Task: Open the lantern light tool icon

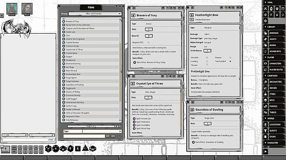Action: 271,9
